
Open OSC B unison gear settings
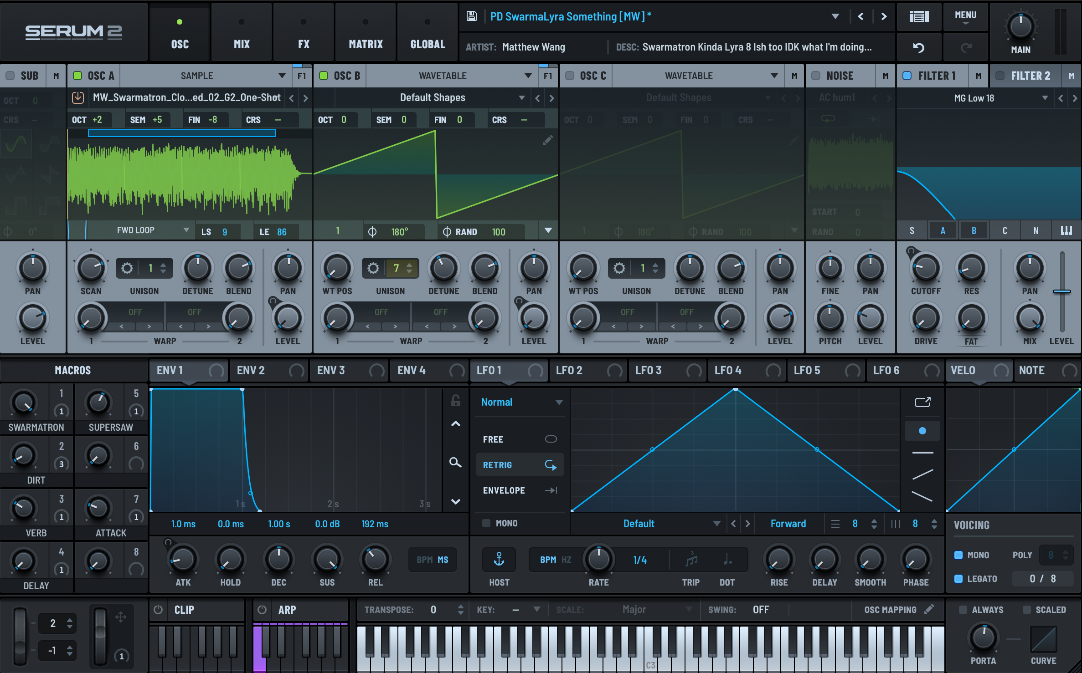[x=373, y=268]
